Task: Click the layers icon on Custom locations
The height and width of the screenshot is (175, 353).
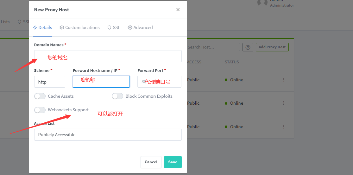Action: (62, 28)
